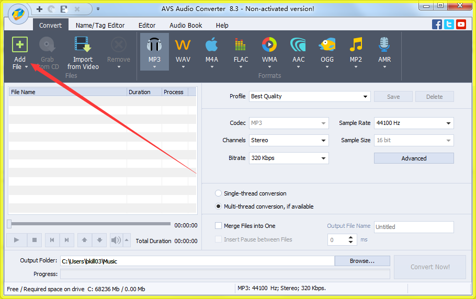Select the FLAC format icon
The height and width of the screenshot is (299, 476).
coord(241,44)
